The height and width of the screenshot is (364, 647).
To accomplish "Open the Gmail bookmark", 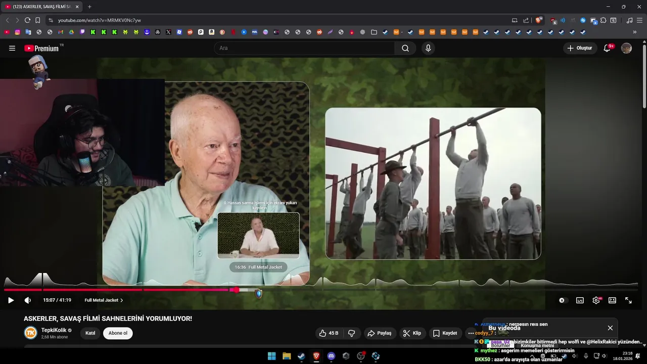I will [x=60, y=32].
